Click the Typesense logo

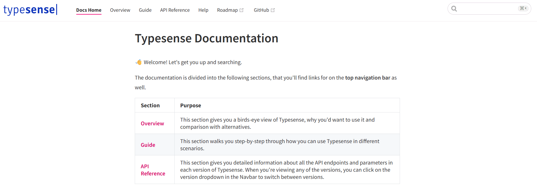tap(30, 9)
